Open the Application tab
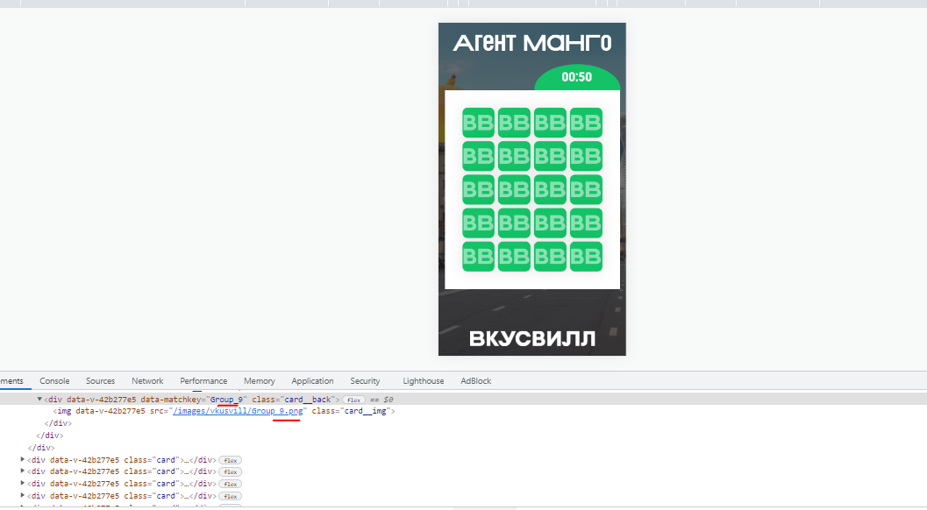 pos(312,381)
